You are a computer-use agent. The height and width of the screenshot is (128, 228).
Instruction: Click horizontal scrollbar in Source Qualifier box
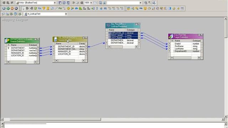click(x=70, y=60)
